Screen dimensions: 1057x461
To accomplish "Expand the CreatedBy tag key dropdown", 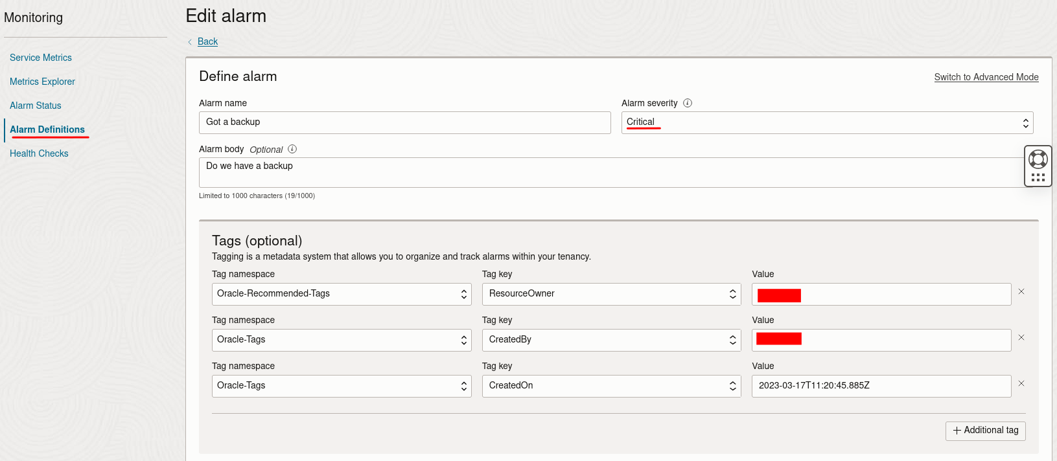I will pos(611,340).
